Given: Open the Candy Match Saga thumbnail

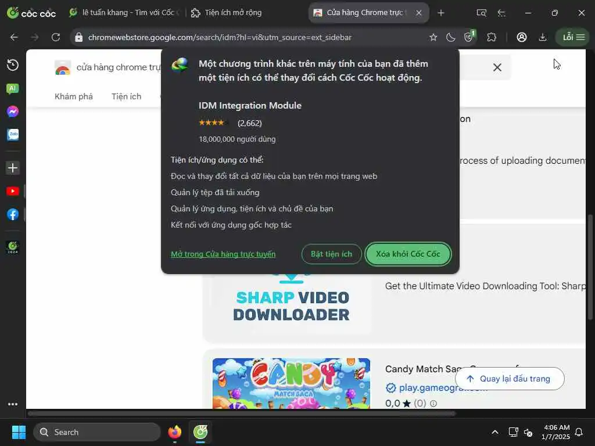Looking at the screenshot, I should pyautogui.click(x=292, y=383).
